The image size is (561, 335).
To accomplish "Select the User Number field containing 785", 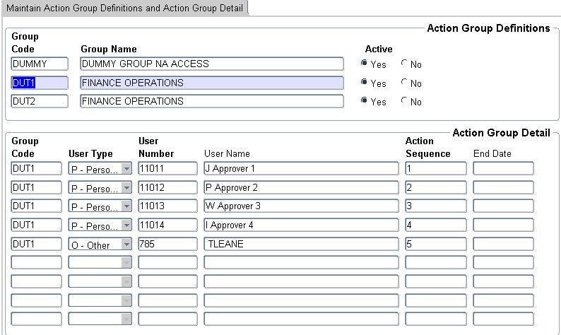I will pos(167,244).
